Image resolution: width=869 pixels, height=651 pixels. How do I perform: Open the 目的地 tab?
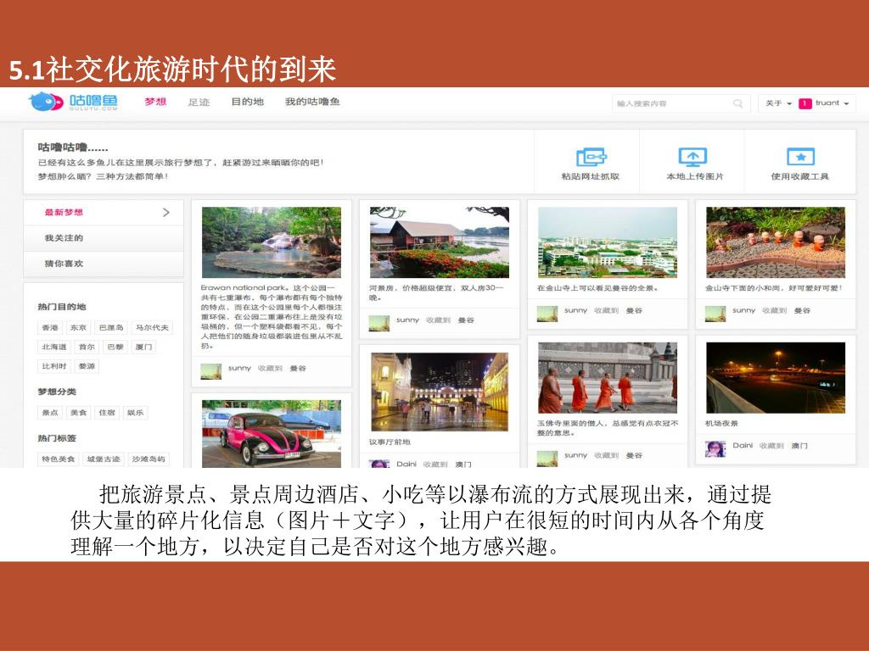point(247,102)
